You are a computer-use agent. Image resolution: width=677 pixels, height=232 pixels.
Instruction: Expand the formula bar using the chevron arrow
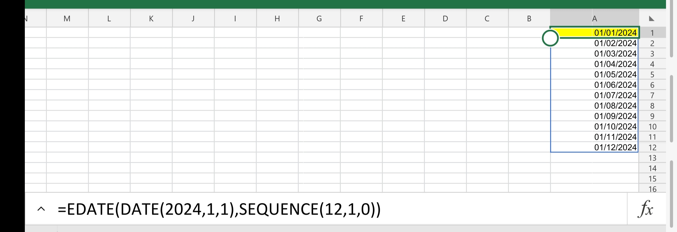[x=41, y=209]
